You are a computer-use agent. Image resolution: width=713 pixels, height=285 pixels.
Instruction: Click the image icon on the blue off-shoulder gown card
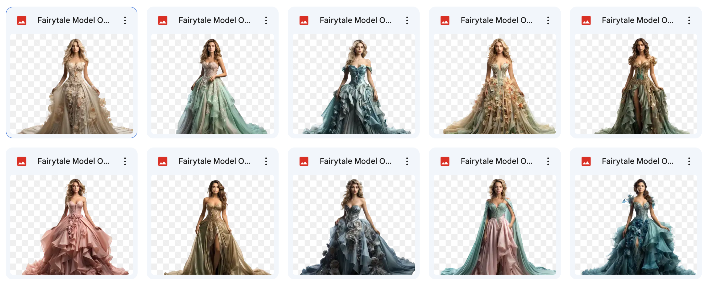click(x=304, y=20)
